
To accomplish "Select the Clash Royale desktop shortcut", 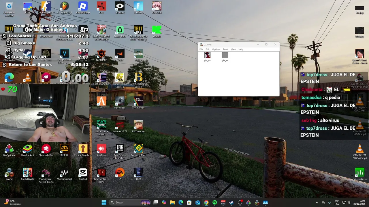I will tap(28, 175).
